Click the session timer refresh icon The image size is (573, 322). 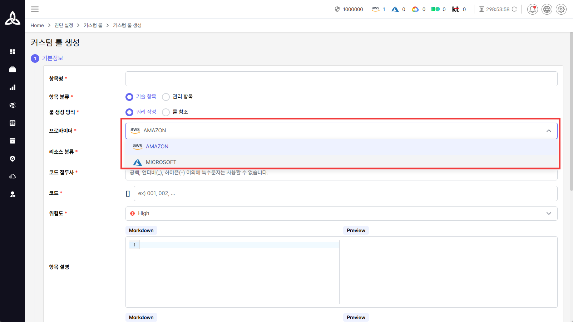[x=514, y=9]
